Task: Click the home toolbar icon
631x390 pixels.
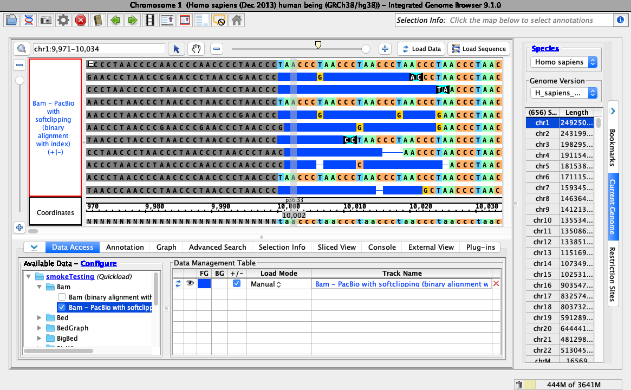Action: click(237, 20)
